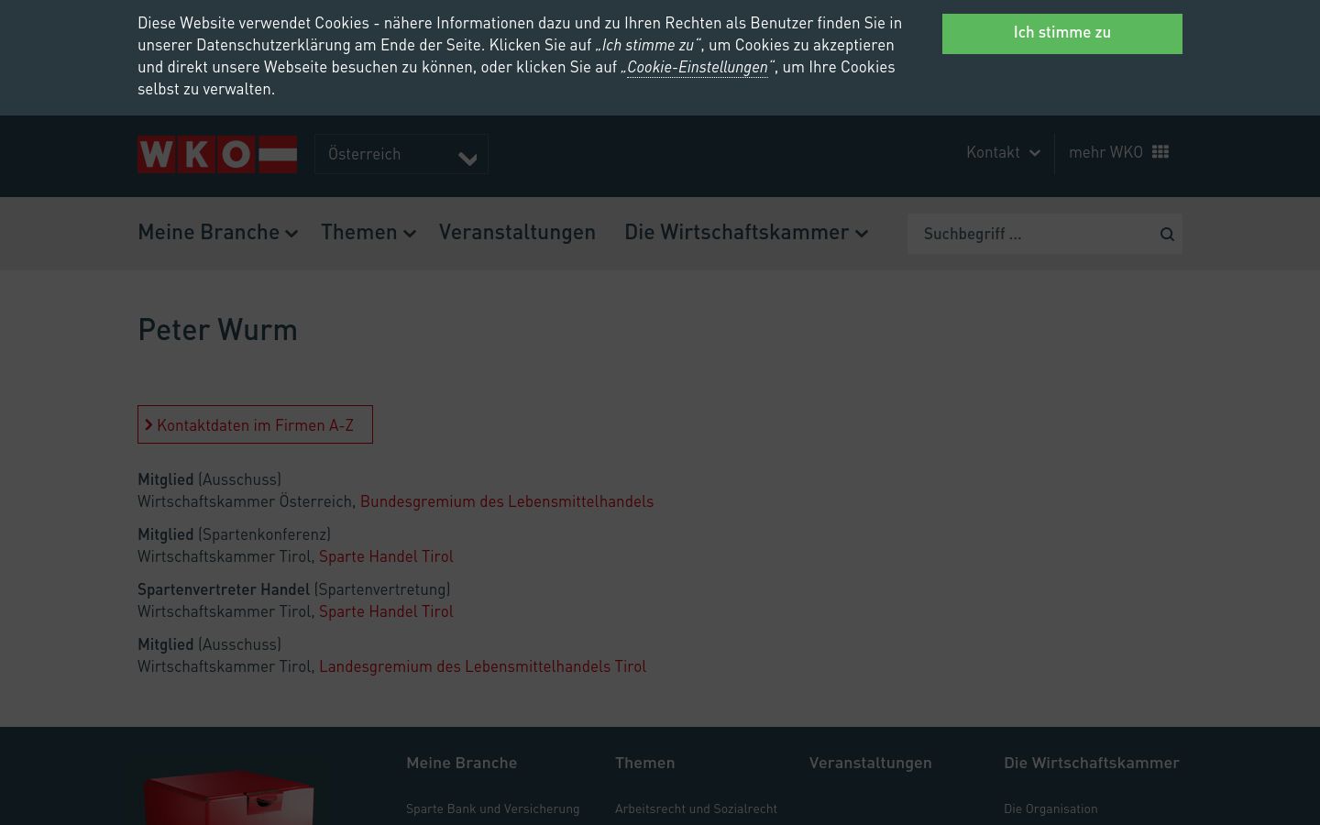Expand the Die Wirtschaftskammer menu
Viewport: 1320px width, 825px height.
tap(746, 232)
